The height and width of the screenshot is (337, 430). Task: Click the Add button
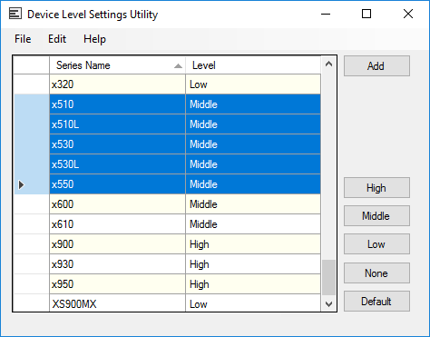[376, 65]
